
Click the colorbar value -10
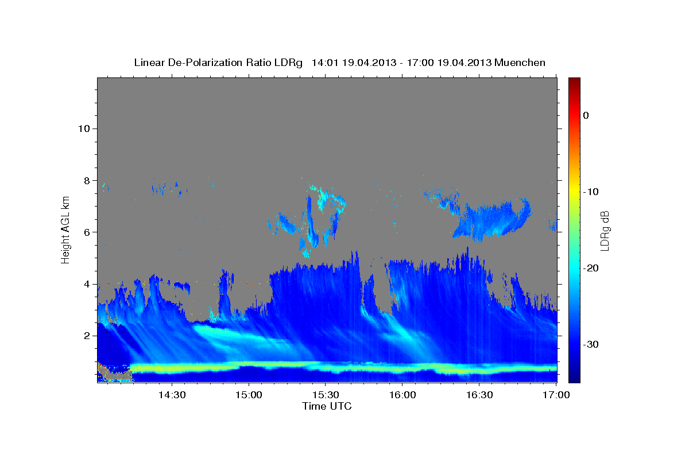[591, 192]
